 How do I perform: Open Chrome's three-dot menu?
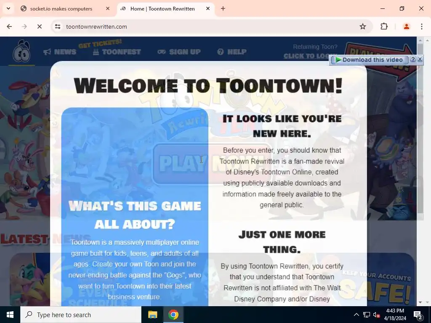pyautogui.click(x=422, y=26)
